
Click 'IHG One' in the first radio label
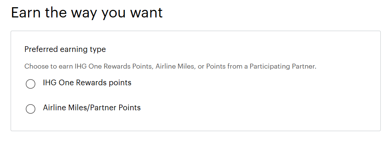click(x=58, y=83)
